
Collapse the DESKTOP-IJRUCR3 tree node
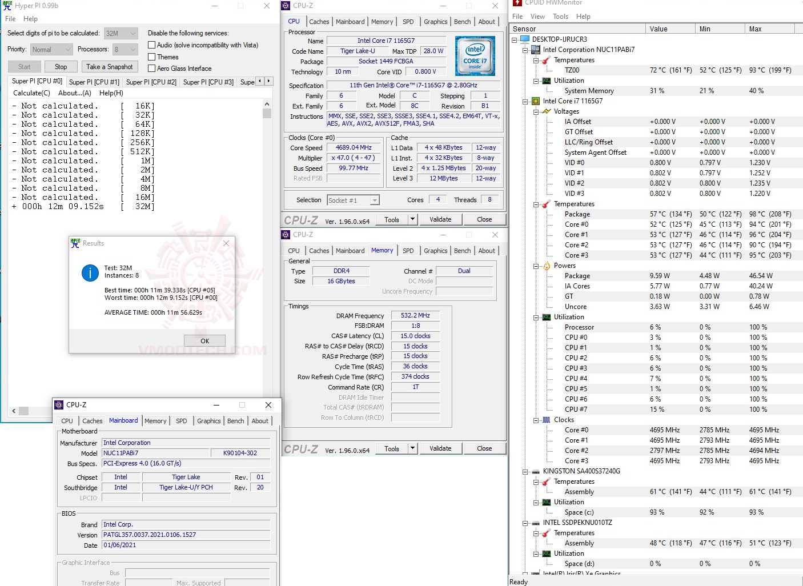click(515, 39)
